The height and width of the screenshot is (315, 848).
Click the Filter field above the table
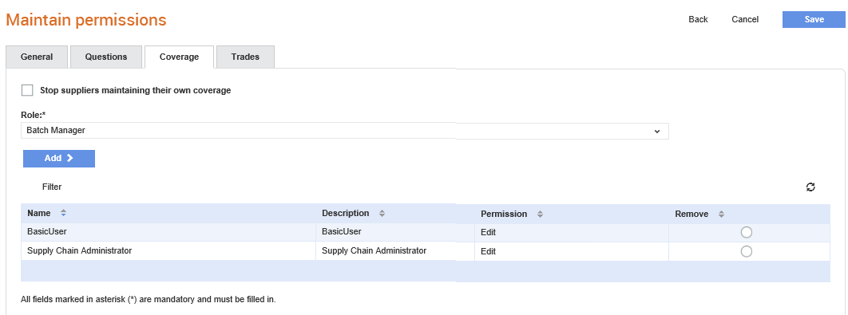pyautogui.click(x=52, y=187)
